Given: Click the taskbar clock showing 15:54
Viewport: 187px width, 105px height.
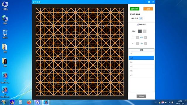Looking at the screenshot, I should [x=180, y=102].
